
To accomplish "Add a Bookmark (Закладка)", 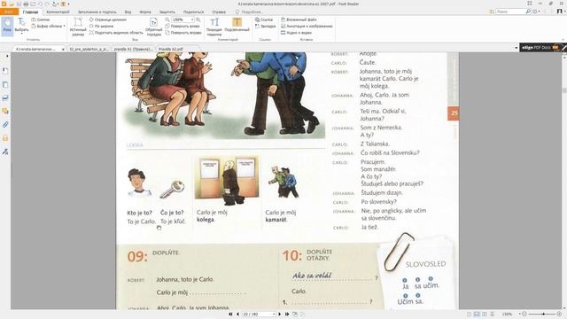I will [x=265, y=26].
